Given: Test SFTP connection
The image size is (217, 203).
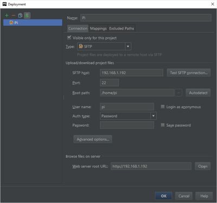Looking at the screenshot, I should (x=189, y=73).
